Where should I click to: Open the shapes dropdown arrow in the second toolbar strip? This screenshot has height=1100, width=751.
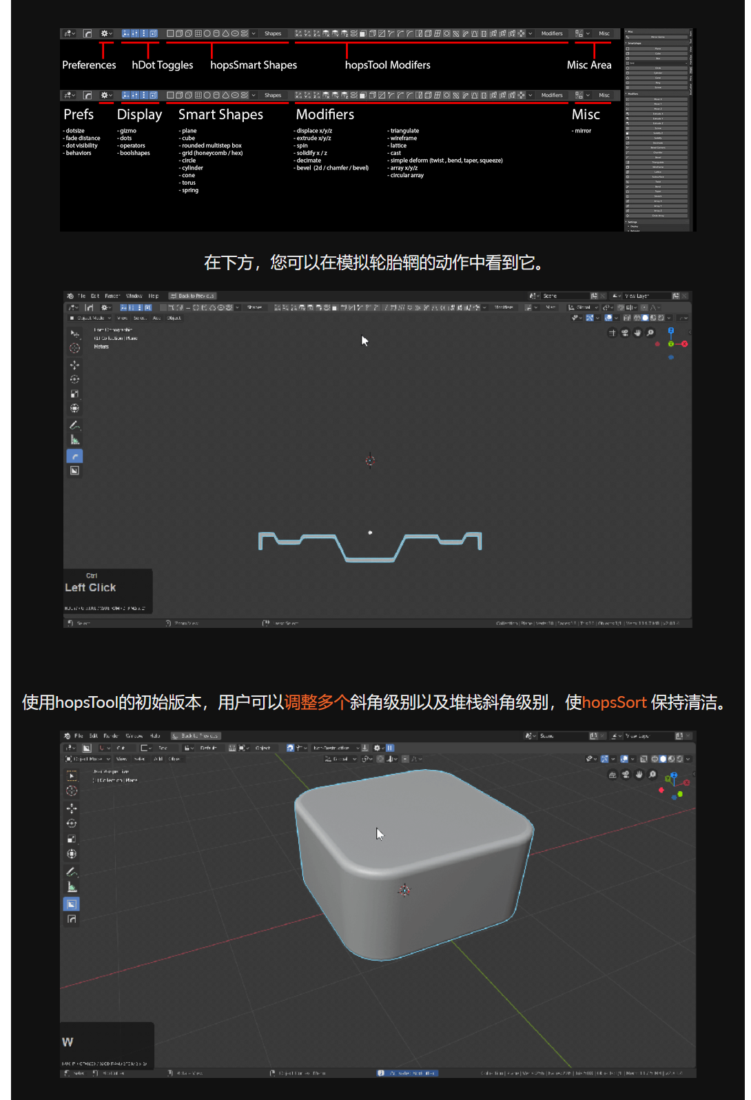(x=254, y=95)
